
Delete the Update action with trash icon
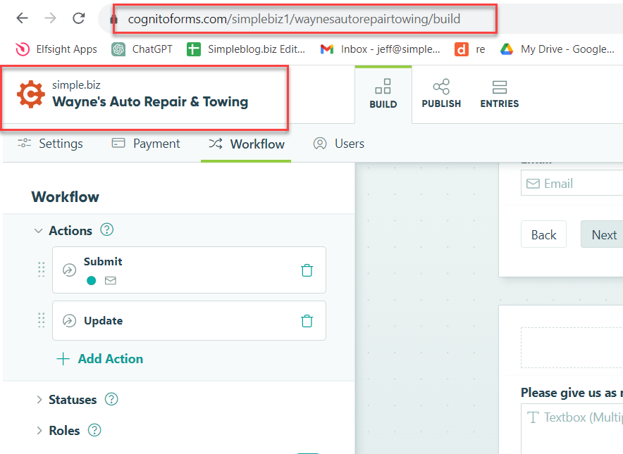click(x=307, y=321)
